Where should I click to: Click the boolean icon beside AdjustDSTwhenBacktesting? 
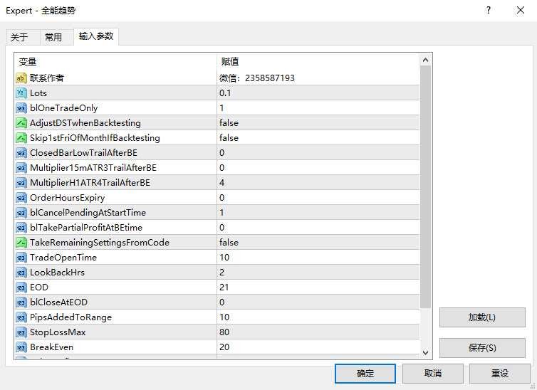click(21, 123)
